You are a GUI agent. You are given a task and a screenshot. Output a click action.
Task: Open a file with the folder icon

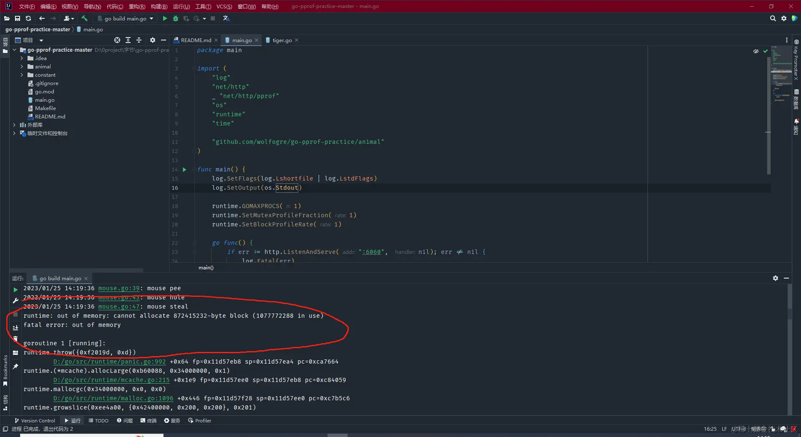[x=7, y=18]
